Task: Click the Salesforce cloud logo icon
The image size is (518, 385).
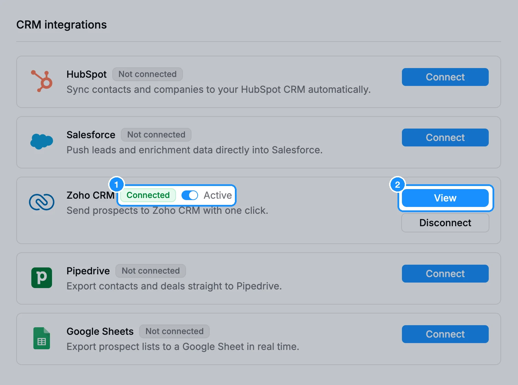Action: (x=42, y=142)
